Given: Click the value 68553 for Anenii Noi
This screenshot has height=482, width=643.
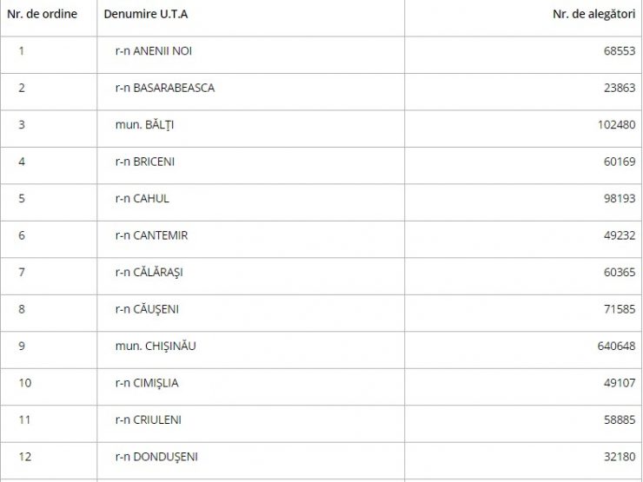Looking at the screenshot, I should 620,51.
